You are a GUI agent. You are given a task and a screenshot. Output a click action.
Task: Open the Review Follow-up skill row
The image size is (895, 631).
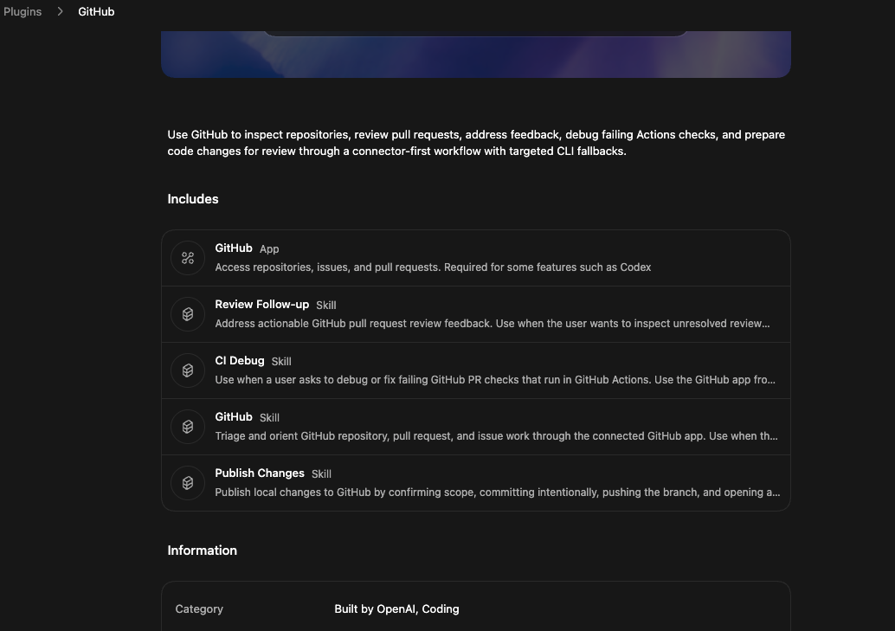(476, 314)
